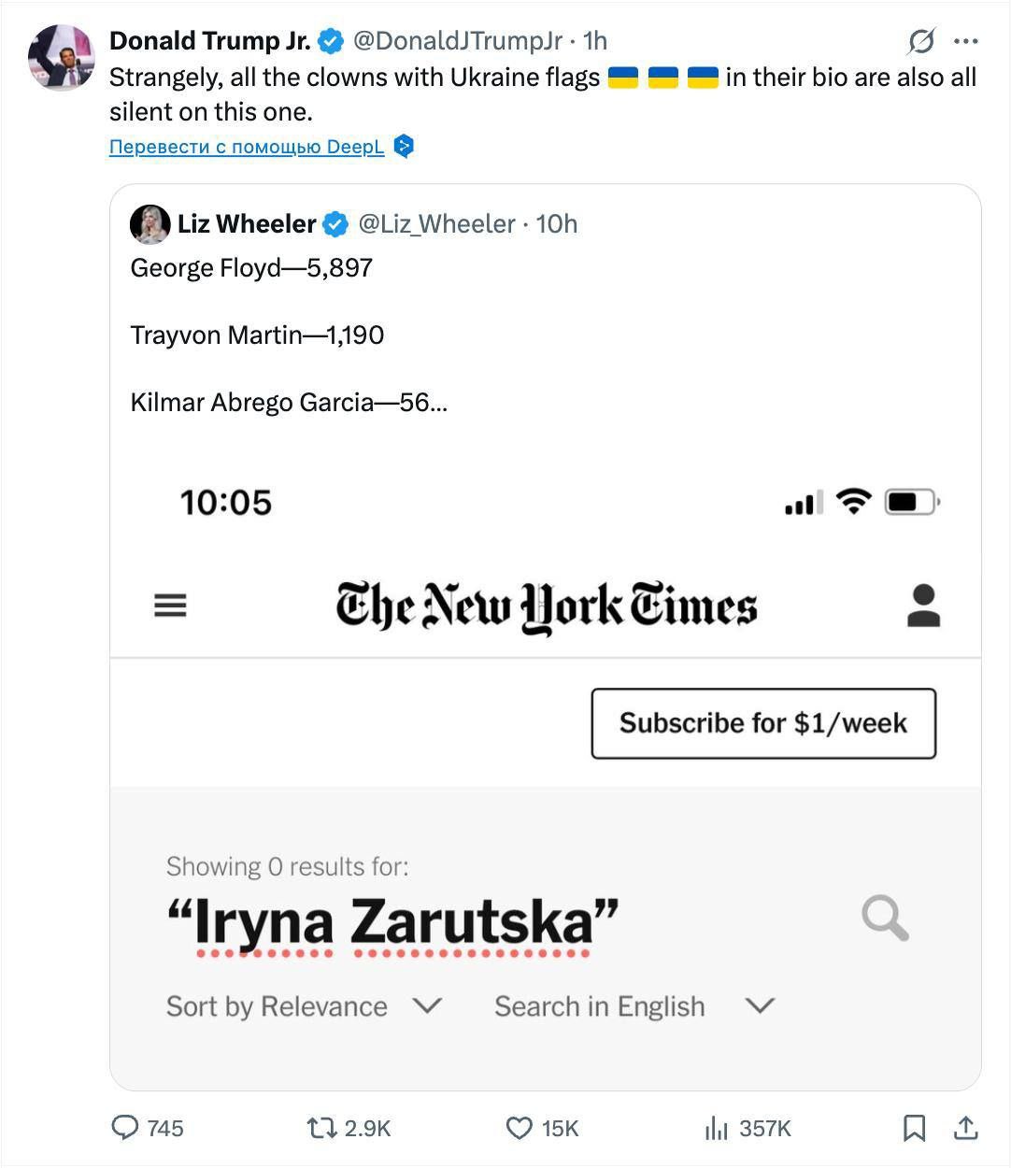Click the NYT account profile icon
The height and width of the screenshot is (1168, 1011).
coord(923,605)
